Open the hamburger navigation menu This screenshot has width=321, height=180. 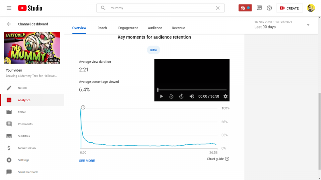(9, 8)
